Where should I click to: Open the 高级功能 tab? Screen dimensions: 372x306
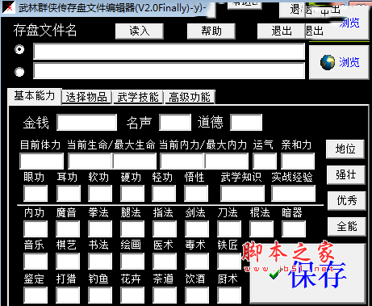[x=190, y=97]
